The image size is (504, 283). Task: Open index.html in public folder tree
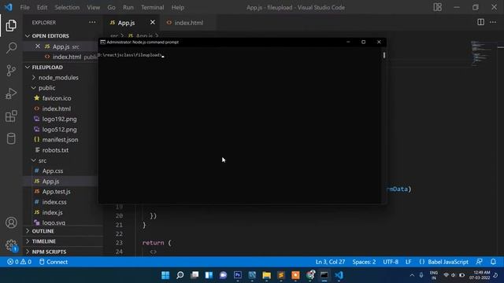click(56, 108)
